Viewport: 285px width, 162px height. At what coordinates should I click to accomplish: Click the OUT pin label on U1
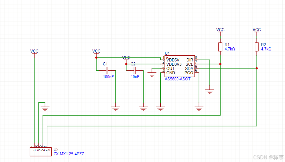click(x=170, y=69)
